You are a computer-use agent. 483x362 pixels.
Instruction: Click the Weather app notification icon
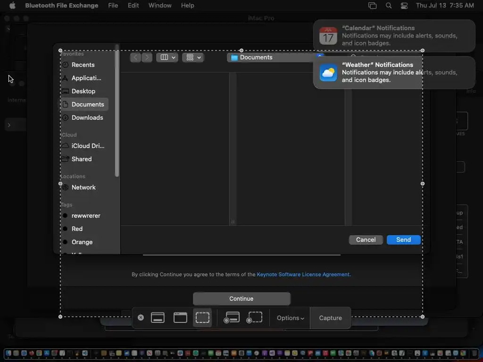pyautogui.click(x=328, y=73)
